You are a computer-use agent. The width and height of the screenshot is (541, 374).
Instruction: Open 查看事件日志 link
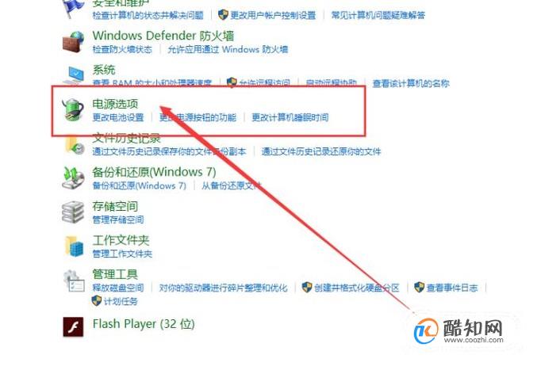coord(452,288)
